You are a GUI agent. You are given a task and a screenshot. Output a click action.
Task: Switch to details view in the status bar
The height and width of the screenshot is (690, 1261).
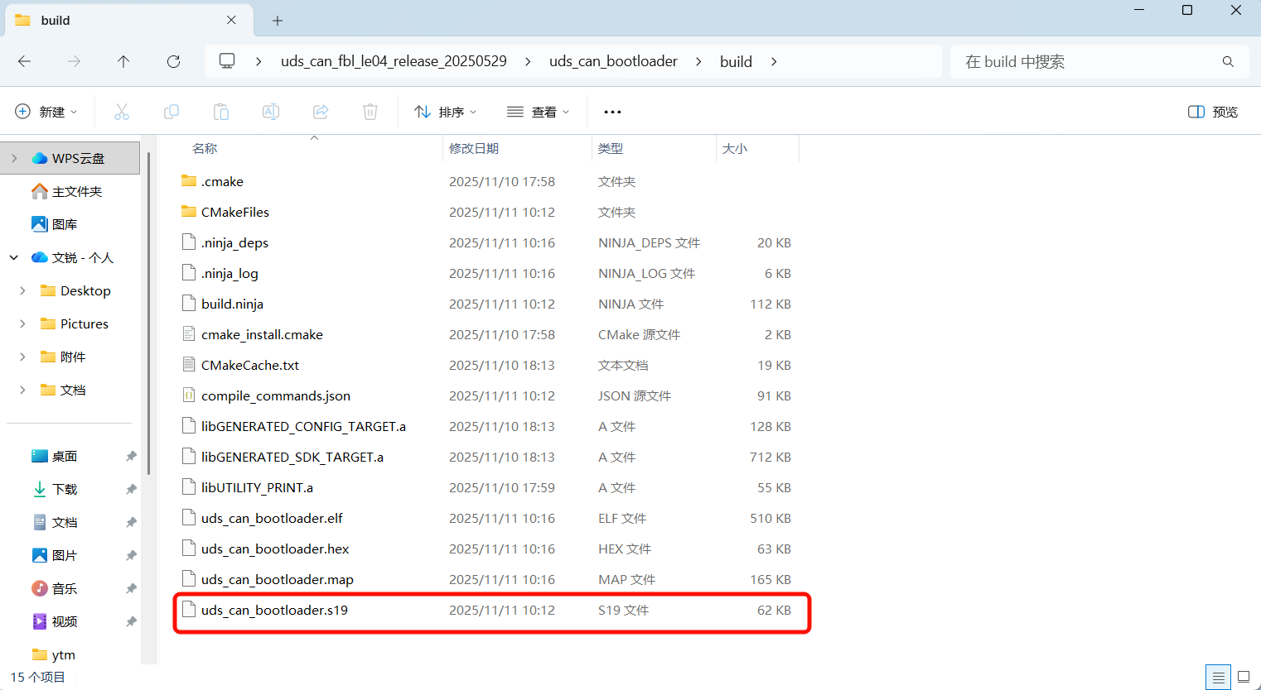point(1217,677)
